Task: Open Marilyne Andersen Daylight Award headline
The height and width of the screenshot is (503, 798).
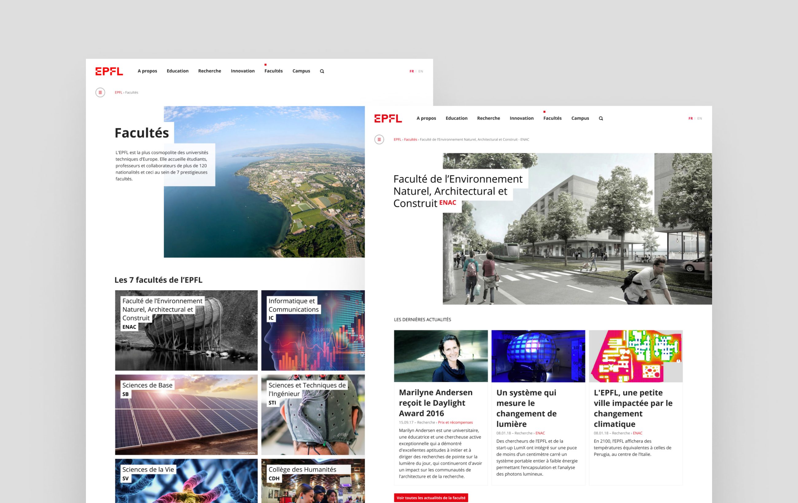Action: click(x=436, y=403)
